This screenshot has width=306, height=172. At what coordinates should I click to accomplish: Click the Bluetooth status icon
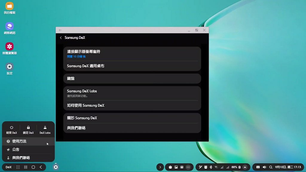point(211,167)
